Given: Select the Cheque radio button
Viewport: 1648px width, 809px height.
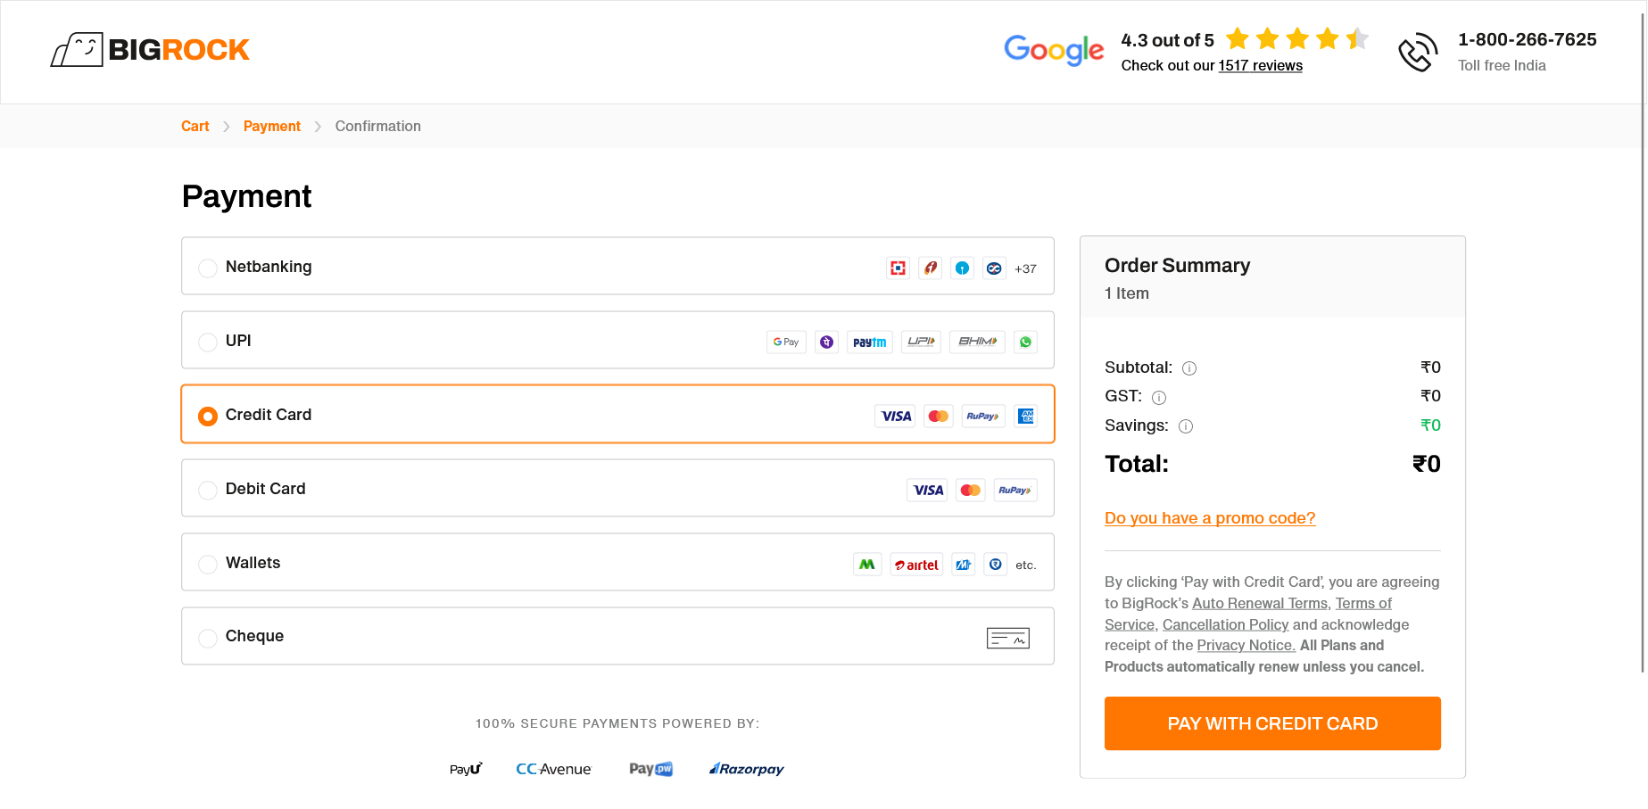Looking at the screenshot, I should pyautogui.click(x=208, y=638).
